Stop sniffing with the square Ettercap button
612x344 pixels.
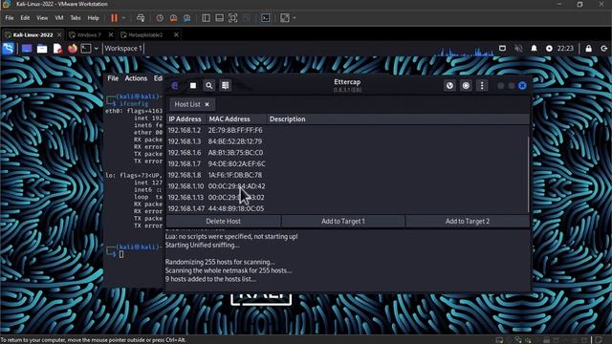[x=193, y=85]
